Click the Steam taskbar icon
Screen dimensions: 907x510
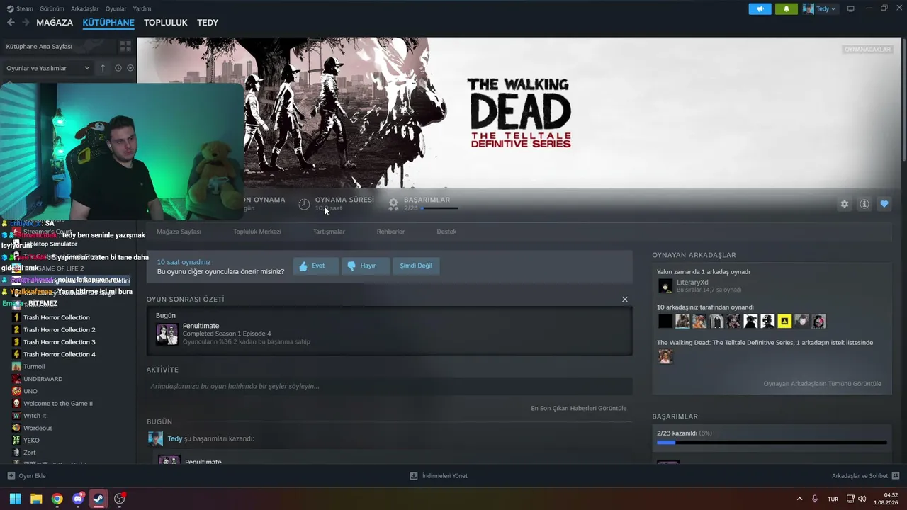coord(98,499)
